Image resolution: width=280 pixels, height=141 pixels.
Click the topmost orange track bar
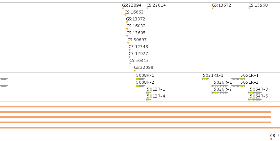click(x=140, y=107)
